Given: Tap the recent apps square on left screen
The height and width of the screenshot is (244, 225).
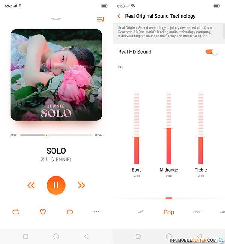Looking at the screenshot, I should tap(25, 236).
